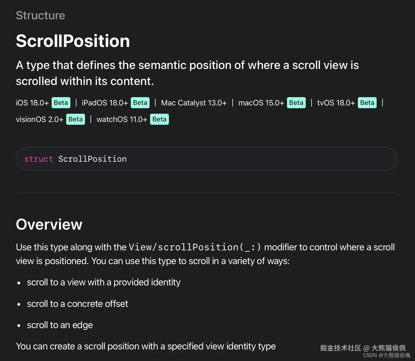Click the ScrollPosition page title
Viewport: 415px width, 361px height.
coord(73,41)
